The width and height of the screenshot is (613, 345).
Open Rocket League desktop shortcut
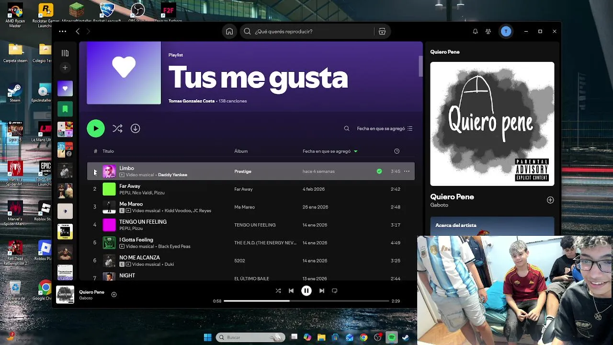(106, 12)
